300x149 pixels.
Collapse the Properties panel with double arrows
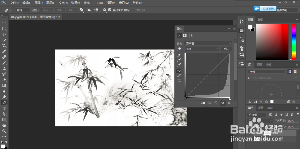click(x=229, y=29)
